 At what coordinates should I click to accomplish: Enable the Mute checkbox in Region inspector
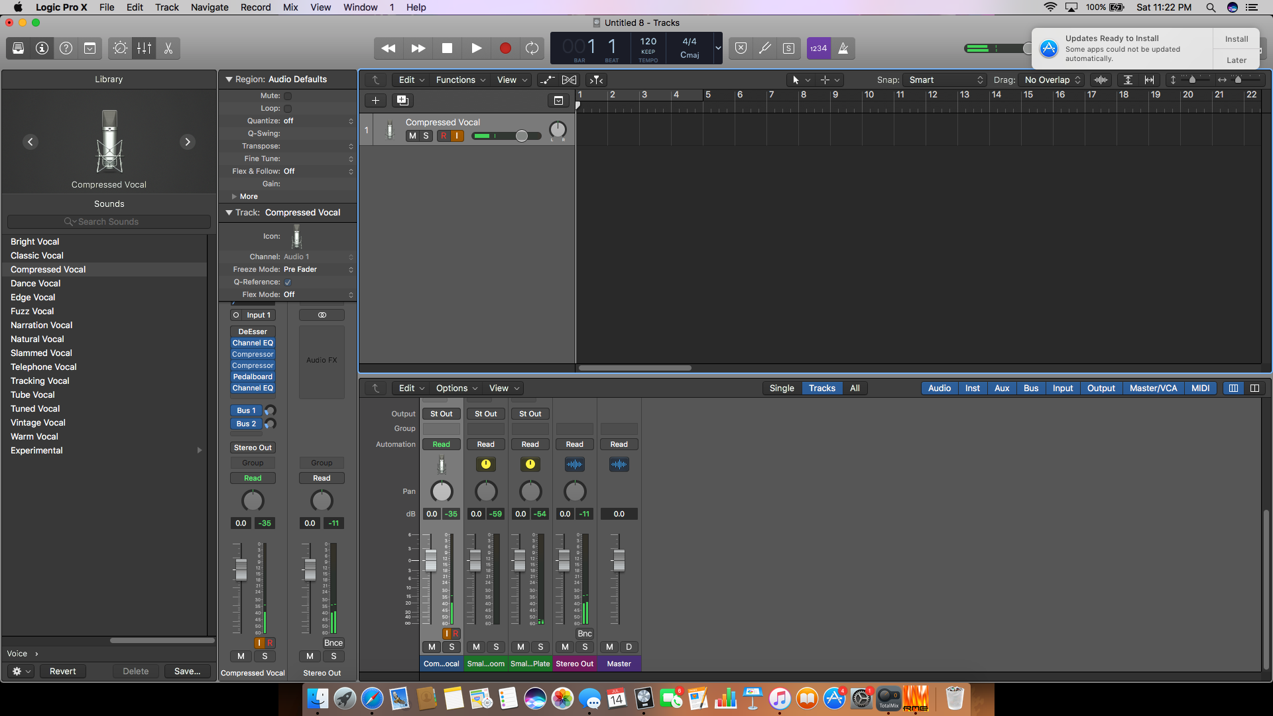click(288, 96)
